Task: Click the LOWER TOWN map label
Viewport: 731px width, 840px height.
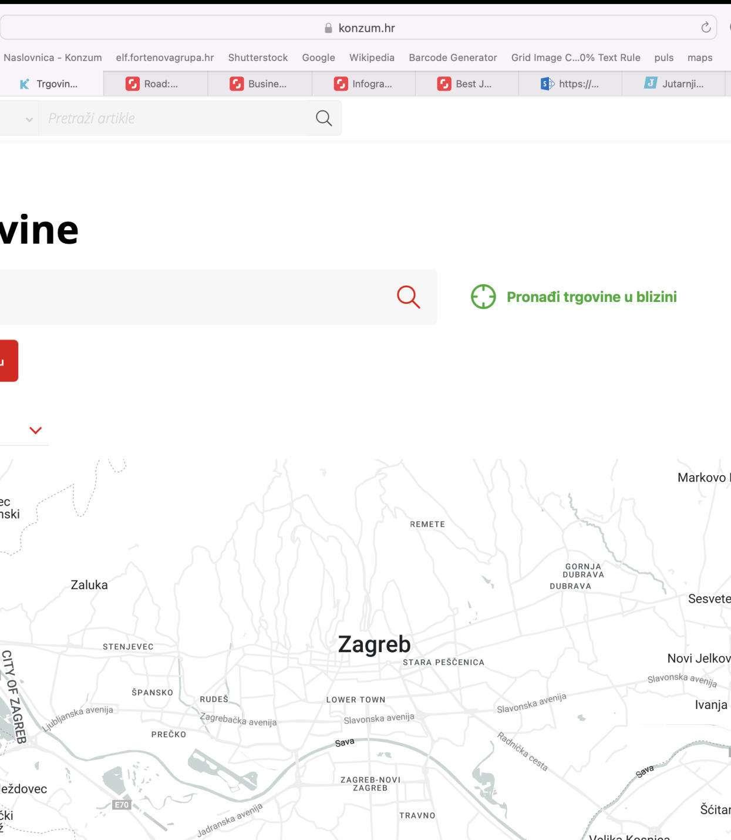Action: [x=356, y=700]
